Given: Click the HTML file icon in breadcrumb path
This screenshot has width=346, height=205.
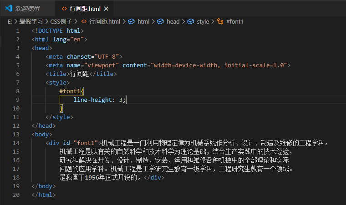Looking at the screenshot, I should 84,22.
